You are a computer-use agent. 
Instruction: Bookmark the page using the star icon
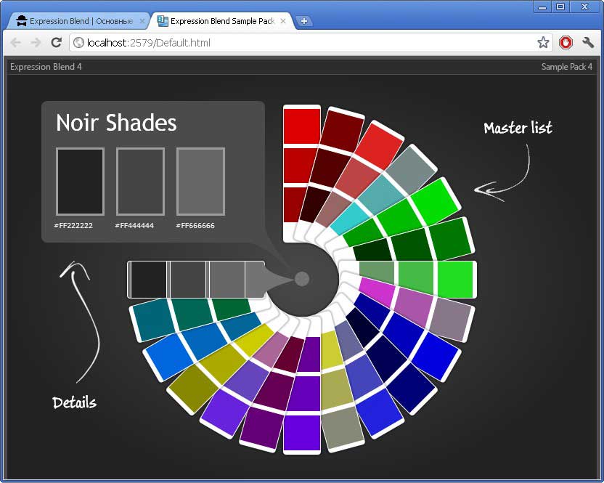click(543, 42)
